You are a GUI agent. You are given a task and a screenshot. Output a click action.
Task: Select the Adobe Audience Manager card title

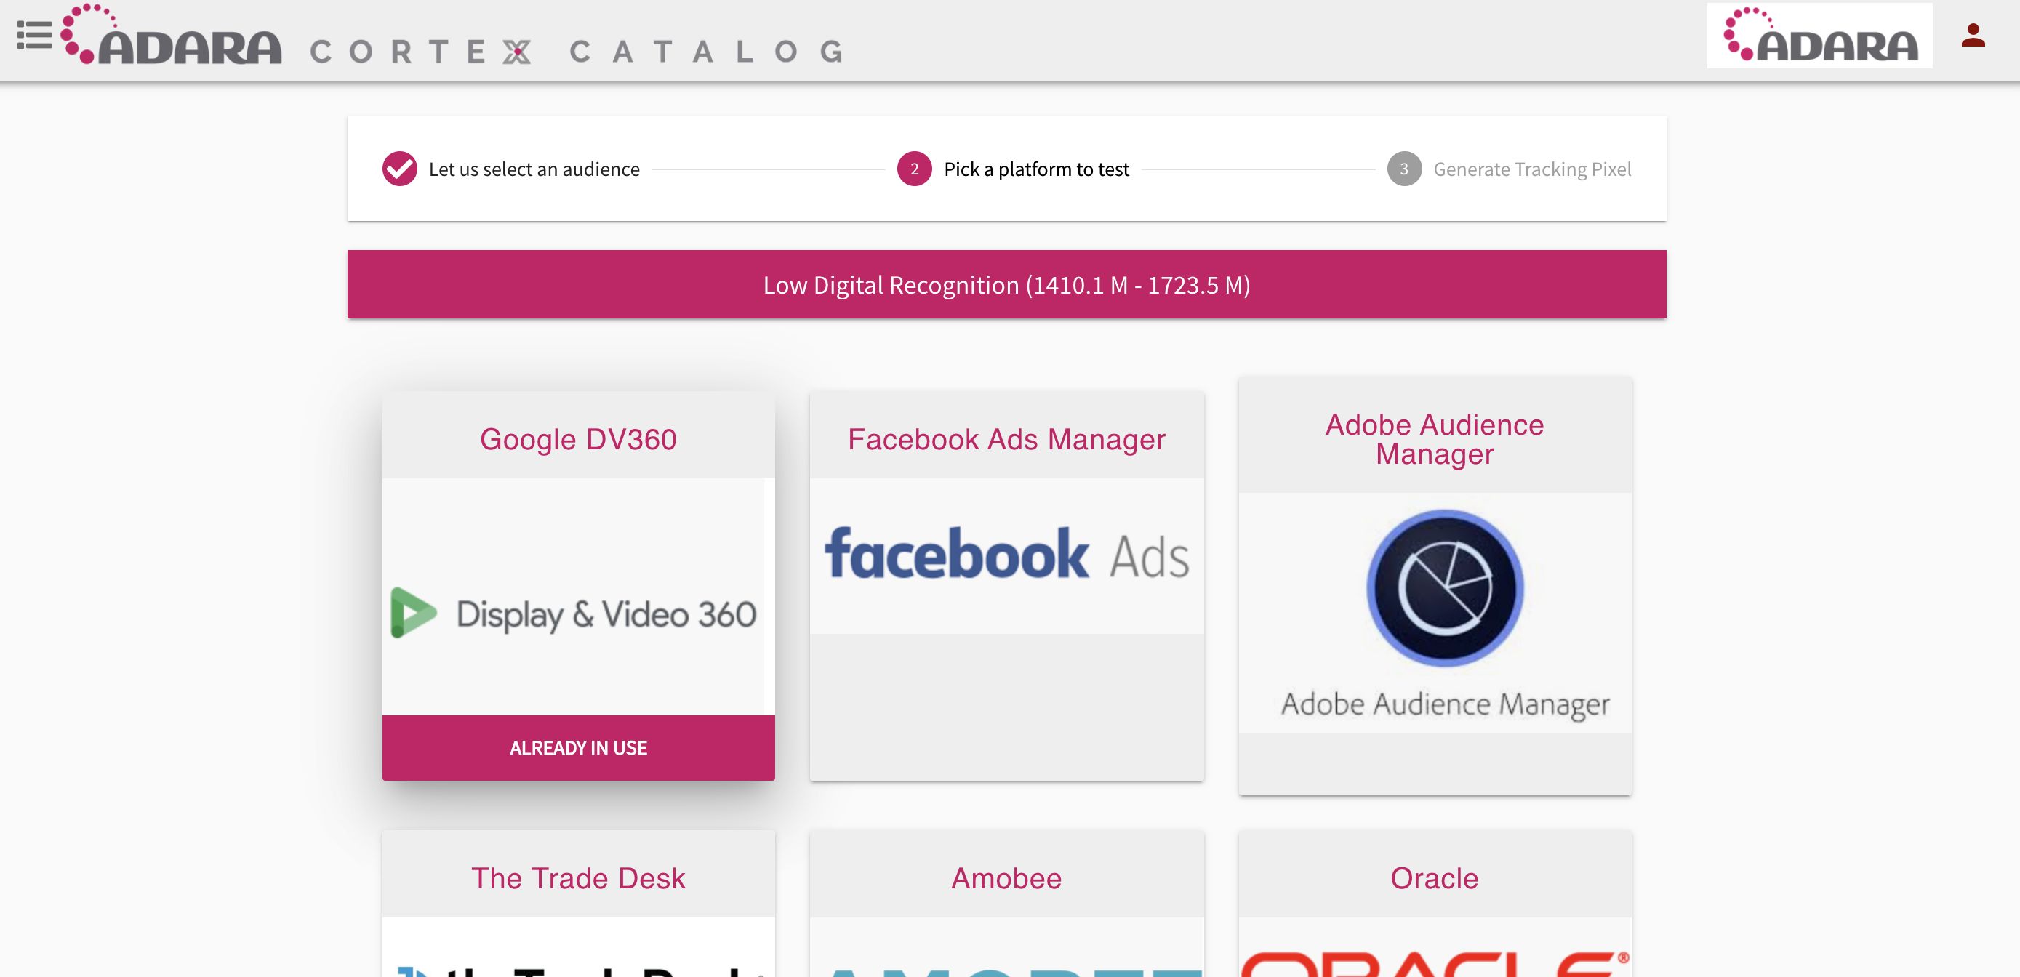pos(1435,439)
